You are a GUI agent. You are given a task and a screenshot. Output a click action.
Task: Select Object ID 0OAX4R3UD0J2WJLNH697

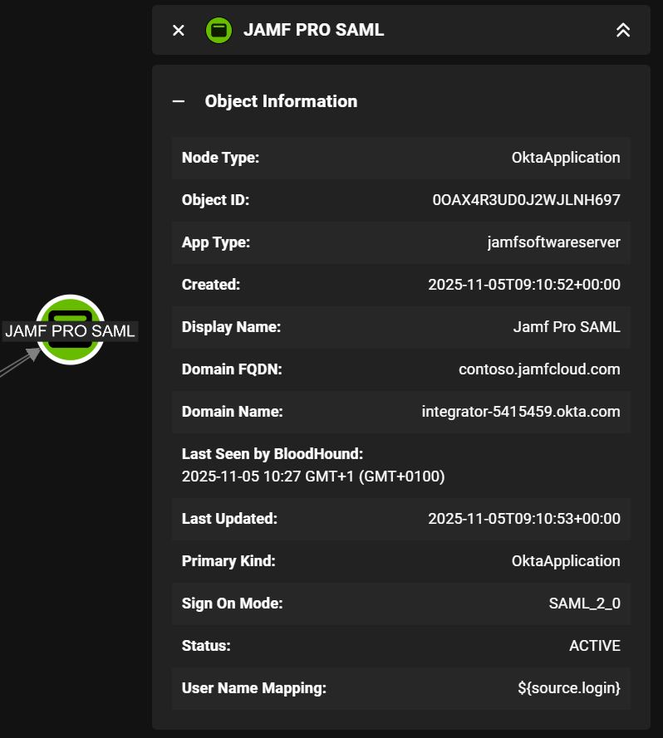(x=526, y=200)
